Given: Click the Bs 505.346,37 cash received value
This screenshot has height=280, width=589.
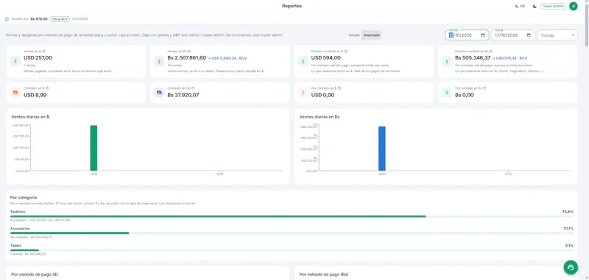Looking at the screenshot, I should 473,58.
